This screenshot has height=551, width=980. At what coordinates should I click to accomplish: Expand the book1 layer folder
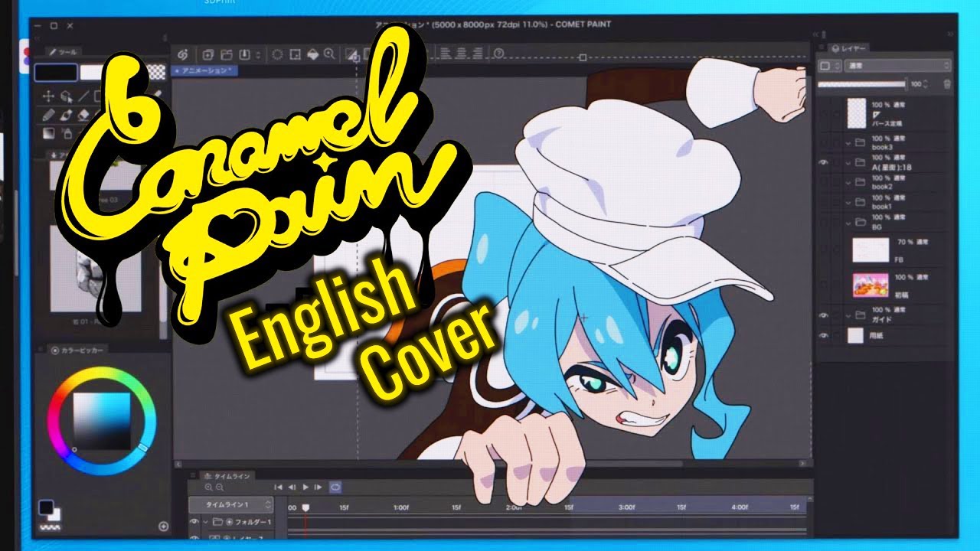click(x=848, y=203)
